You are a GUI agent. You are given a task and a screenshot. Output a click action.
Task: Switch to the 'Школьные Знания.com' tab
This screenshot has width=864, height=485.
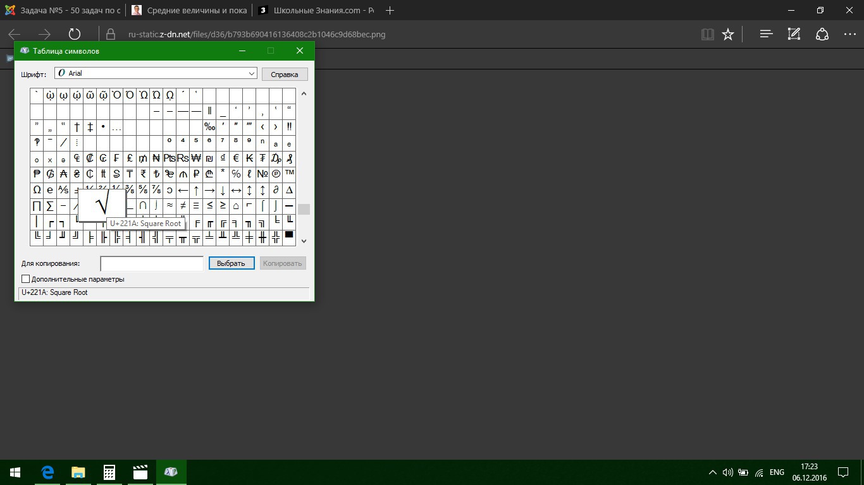click(316, 11)
